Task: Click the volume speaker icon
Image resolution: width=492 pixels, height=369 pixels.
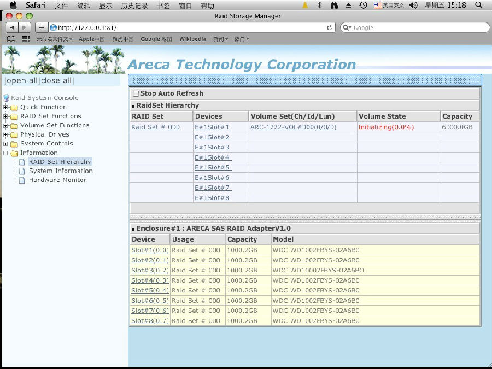Action: [414, 5]
